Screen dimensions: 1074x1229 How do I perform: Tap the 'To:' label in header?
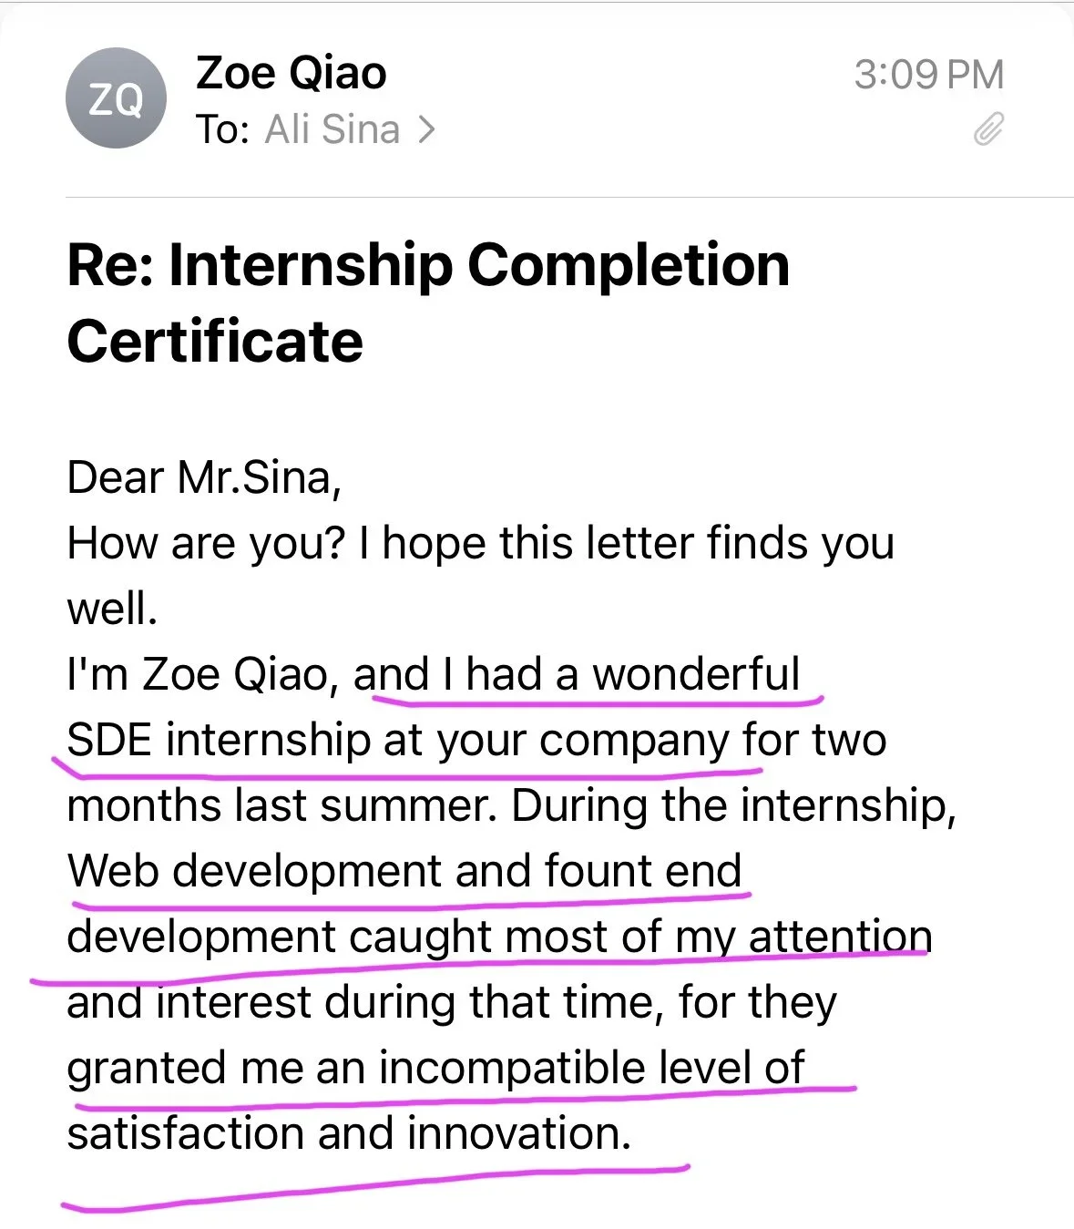pos(222,129)
